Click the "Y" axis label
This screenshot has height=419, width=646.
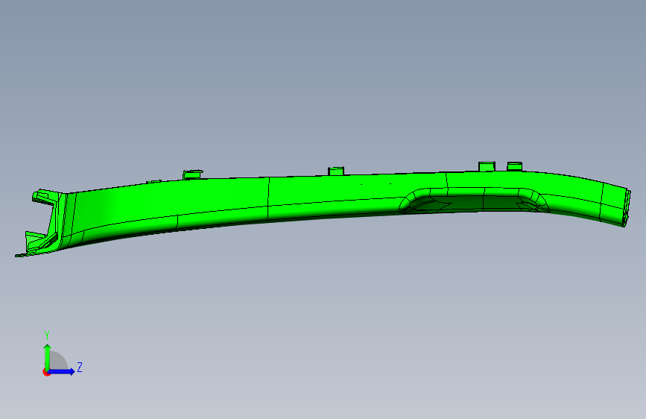pyautogui.click(x=47, y=335)
